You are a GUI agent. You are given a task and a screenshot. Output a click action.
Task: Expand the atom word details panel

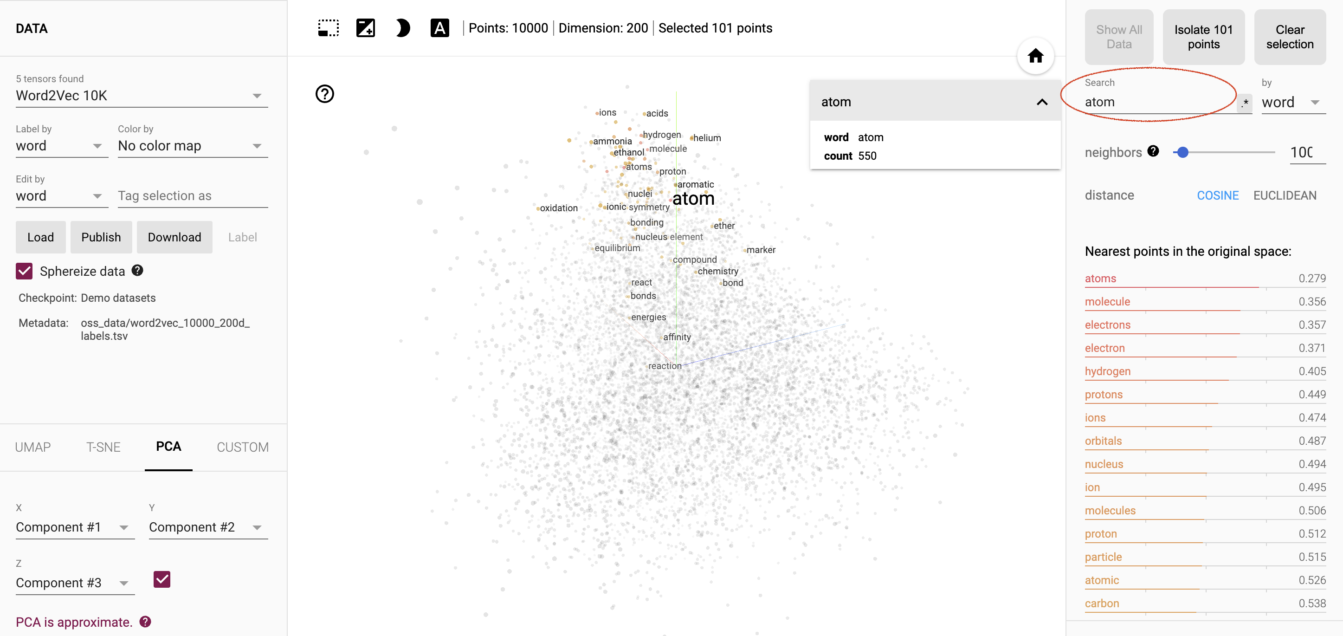pos(1043,101)
